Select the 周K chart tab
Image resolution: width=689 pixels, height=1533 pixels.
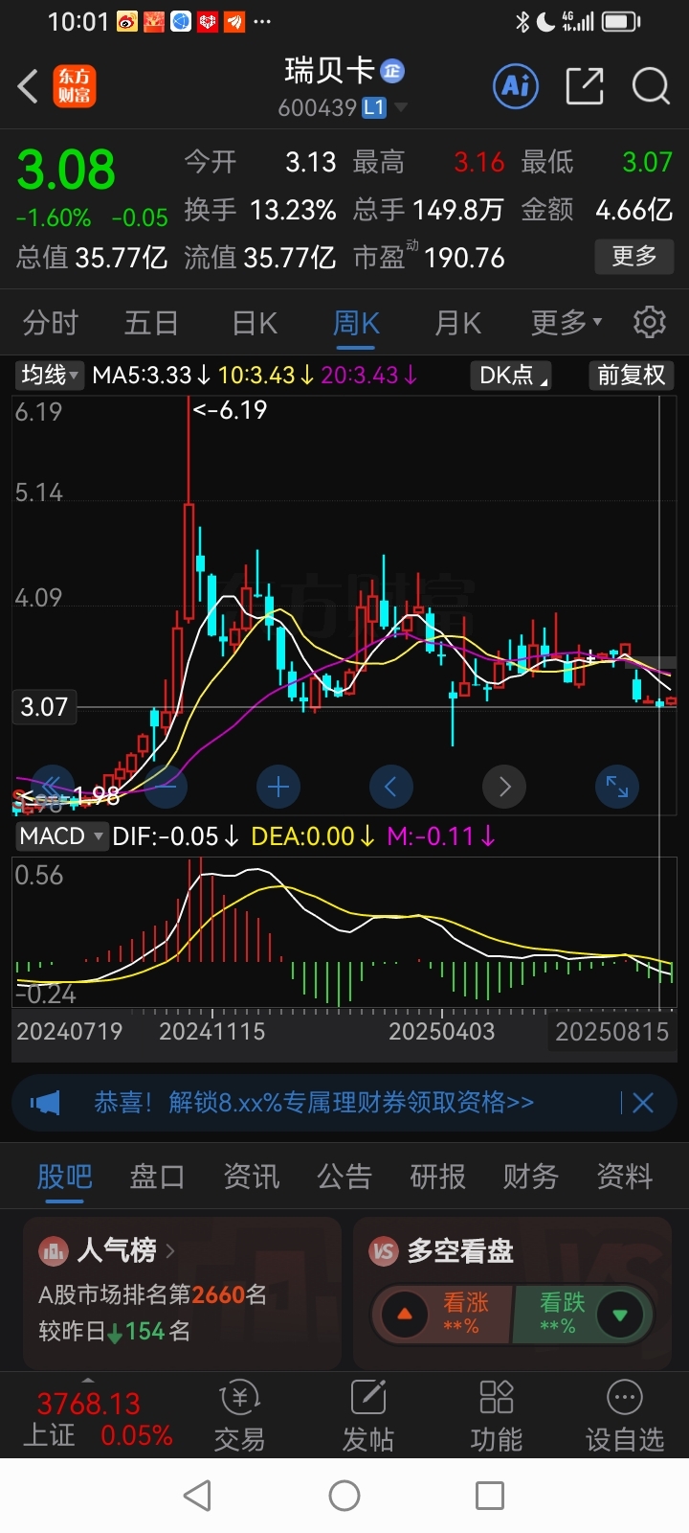click(356, 323)
